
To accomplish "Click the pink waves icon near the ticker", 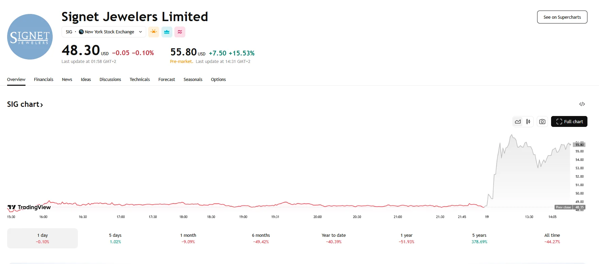I will coord(180,32).
